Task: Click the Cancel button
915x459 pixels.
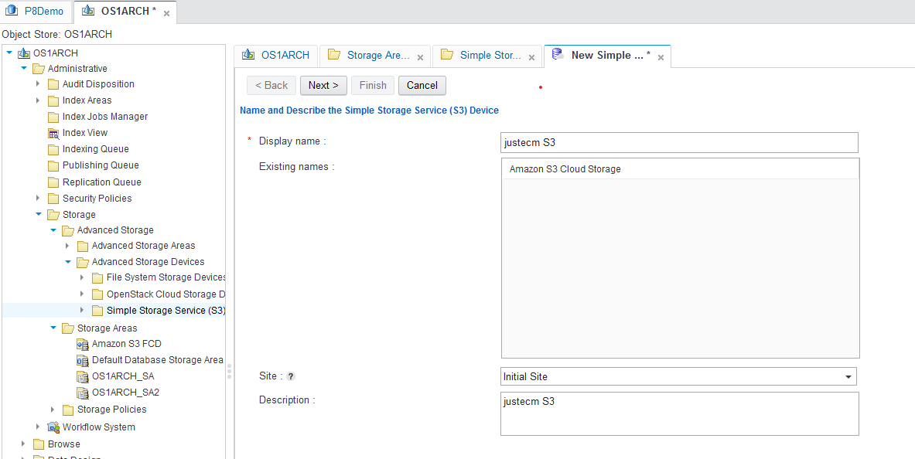Action: coord(422,85)
